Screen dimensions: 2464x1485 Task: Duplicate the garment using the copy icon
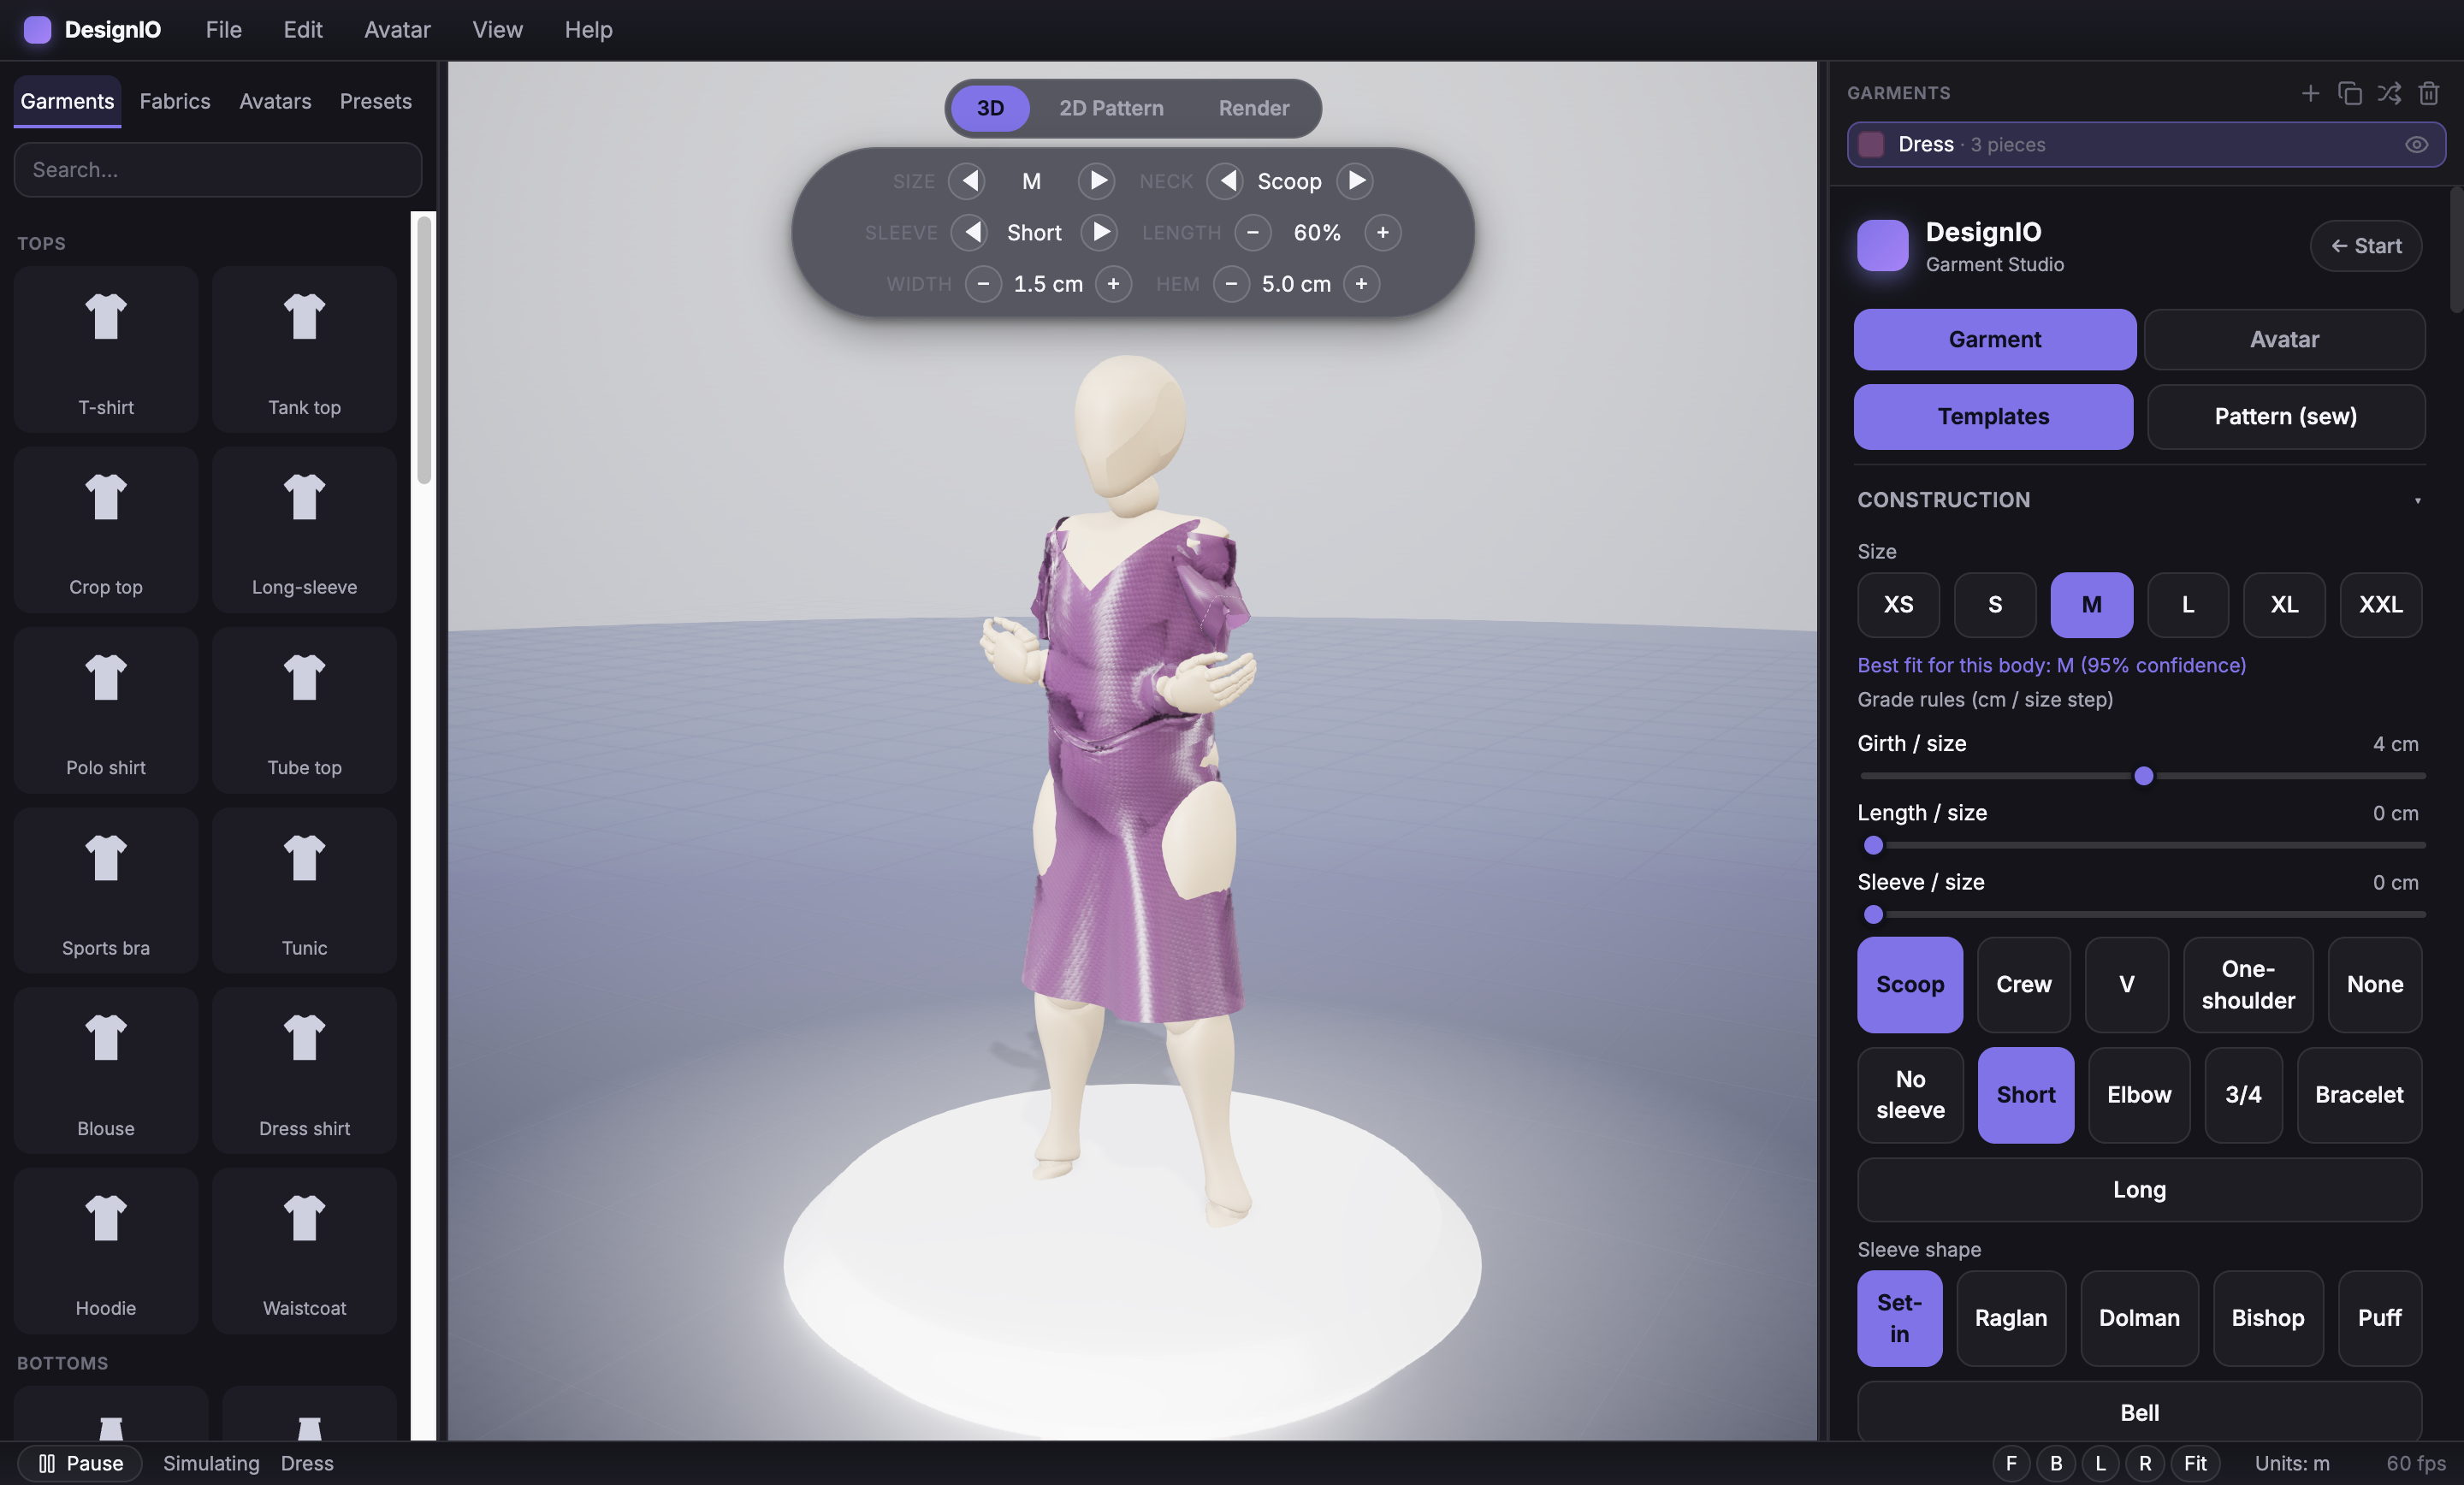pyautogui.click(x=2350, y=93)
